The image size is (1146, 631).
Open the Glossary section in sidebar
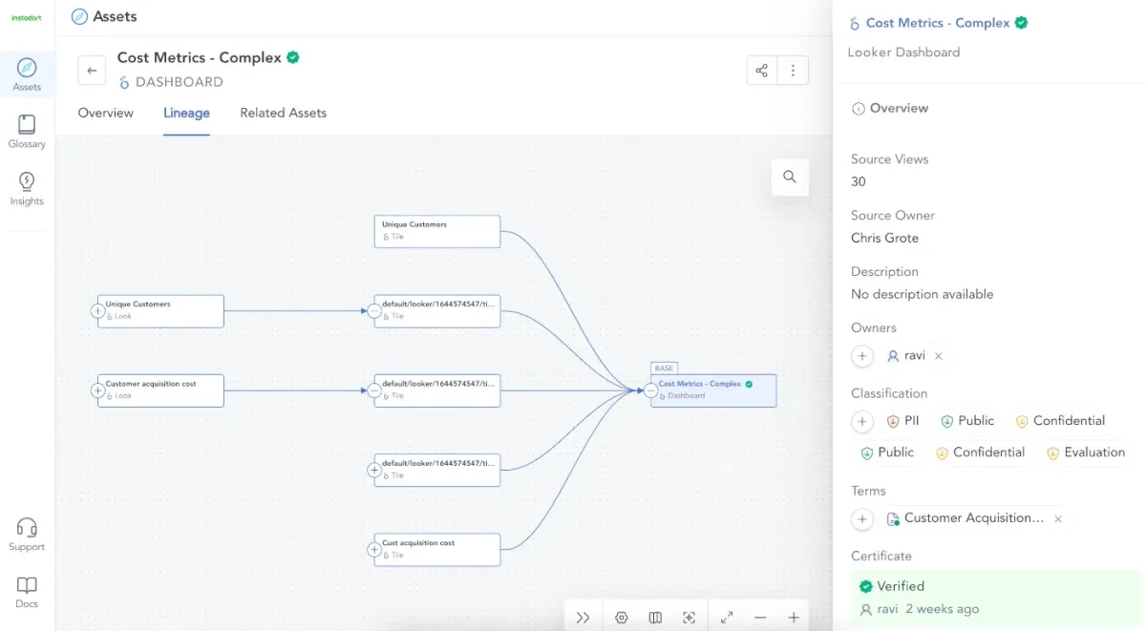[x=27, y=132]
